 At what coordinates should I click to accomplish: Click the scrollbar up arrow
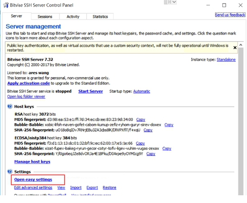pyautogui.click(x=241, y=45)
